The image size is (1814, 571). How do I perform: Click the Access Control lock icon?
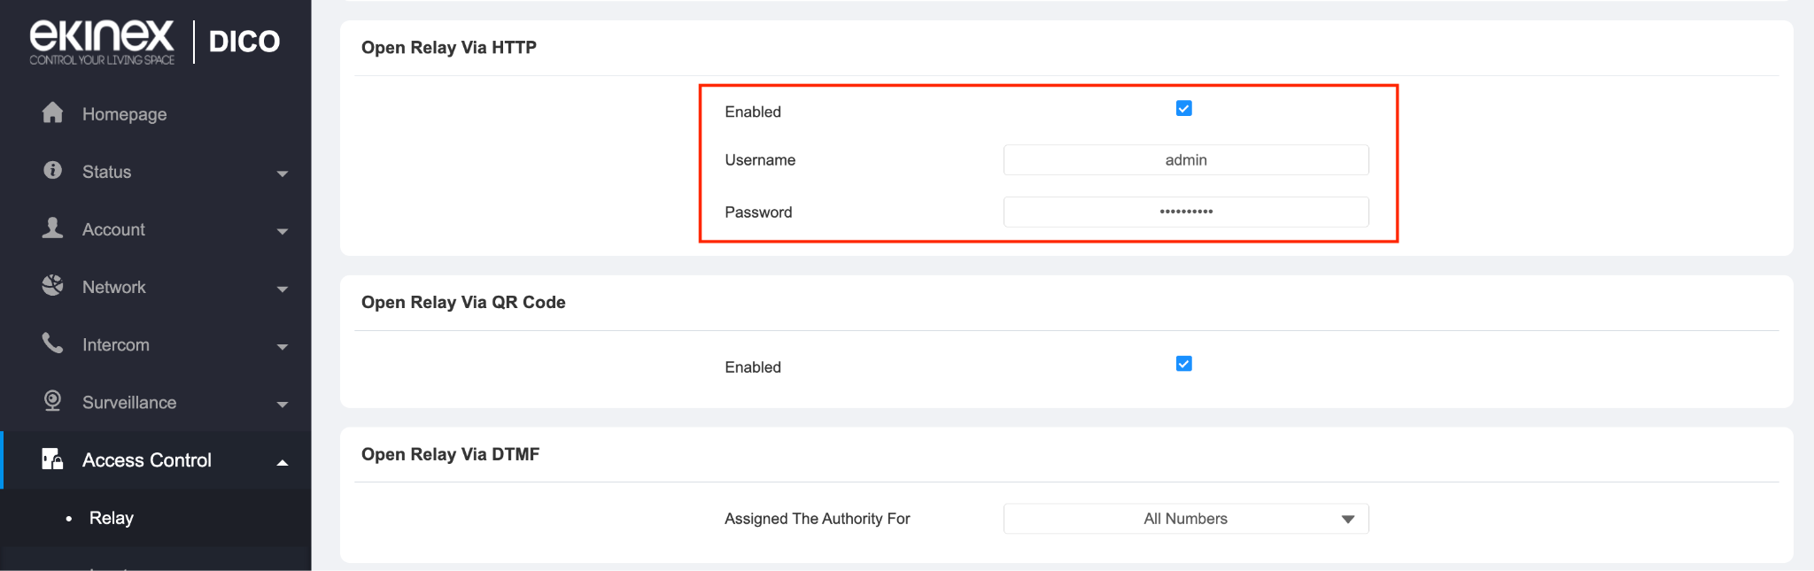(53, 459)
